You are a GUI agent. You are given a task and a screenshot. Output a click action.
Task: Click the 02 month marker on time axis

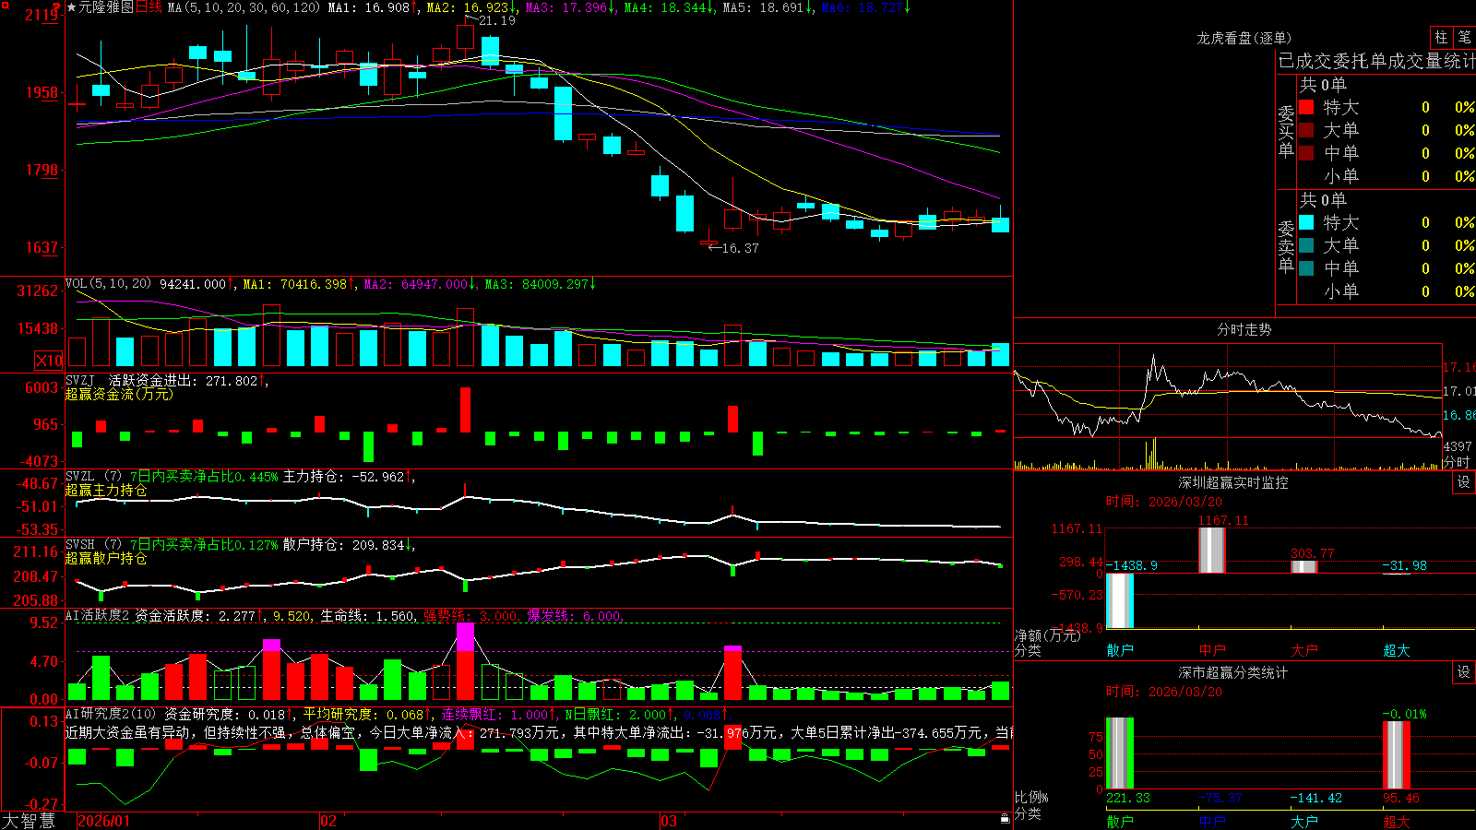tap(328, 821)
